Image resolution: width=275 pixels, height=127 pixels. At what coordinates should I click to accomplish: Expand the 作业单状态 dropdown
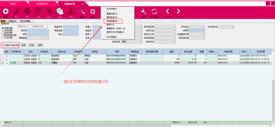point(233,27)
